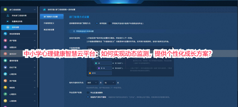The height and width of the screenshot is (107, 238).
Task: Click the gear icon beside 选项设置
Action: pyautogui.click(x=7, y=27)
